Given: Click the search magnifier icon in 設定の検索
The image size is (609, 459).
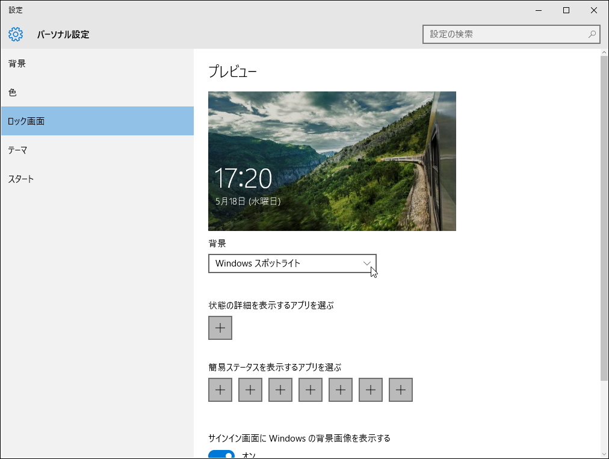Looking at the screenshot, I should pyautogui.click(x=592, y=34).
